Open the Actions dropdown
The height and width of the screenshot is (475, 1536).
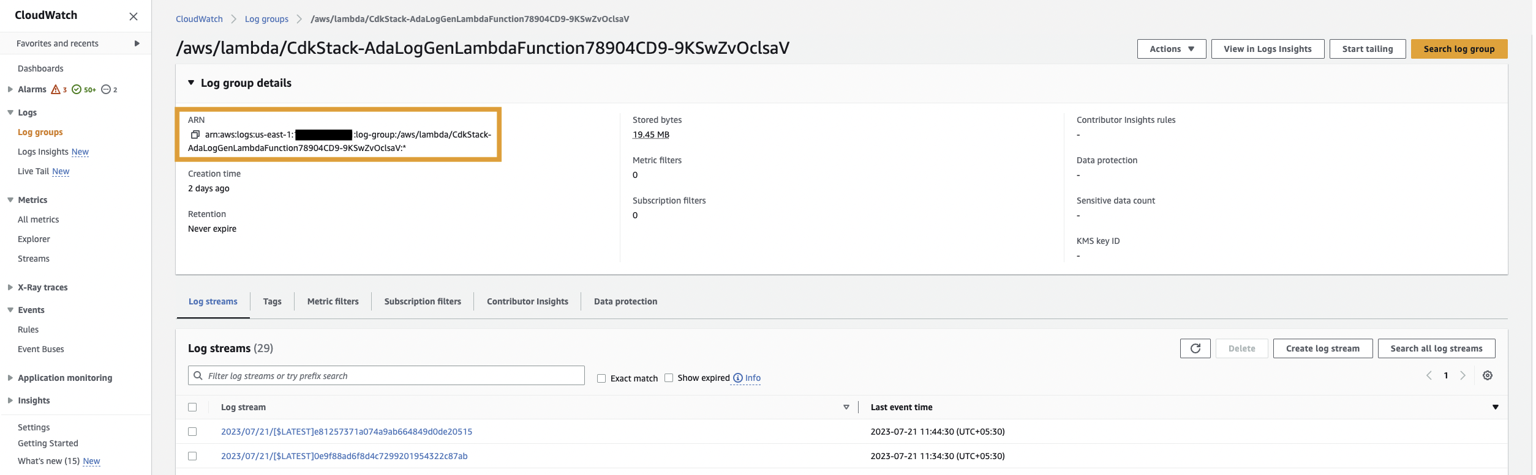pos(1171,49)
